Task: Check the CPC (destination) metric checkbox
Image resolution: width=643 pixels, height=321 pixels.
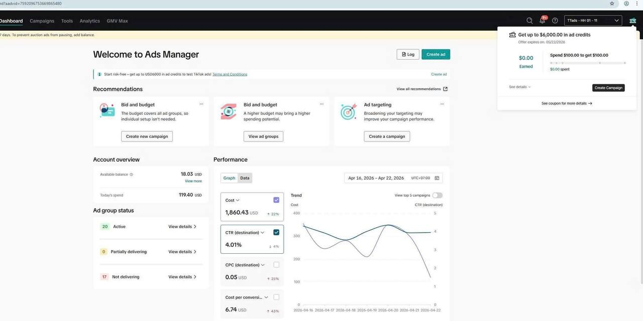Action: [x=276, y=265]
